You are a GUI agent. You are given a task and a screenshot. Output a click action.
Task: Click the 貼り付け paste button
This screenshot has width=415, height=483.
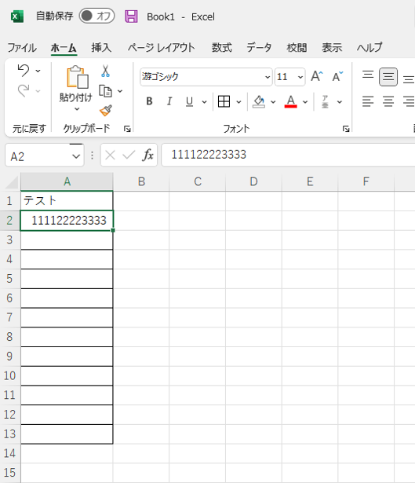pyautogui.click(x=76, y=88)
